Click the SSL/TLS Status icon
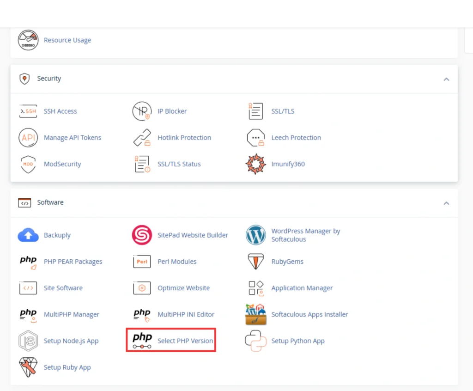Screen dimensions: 473x391 point(142,164)
